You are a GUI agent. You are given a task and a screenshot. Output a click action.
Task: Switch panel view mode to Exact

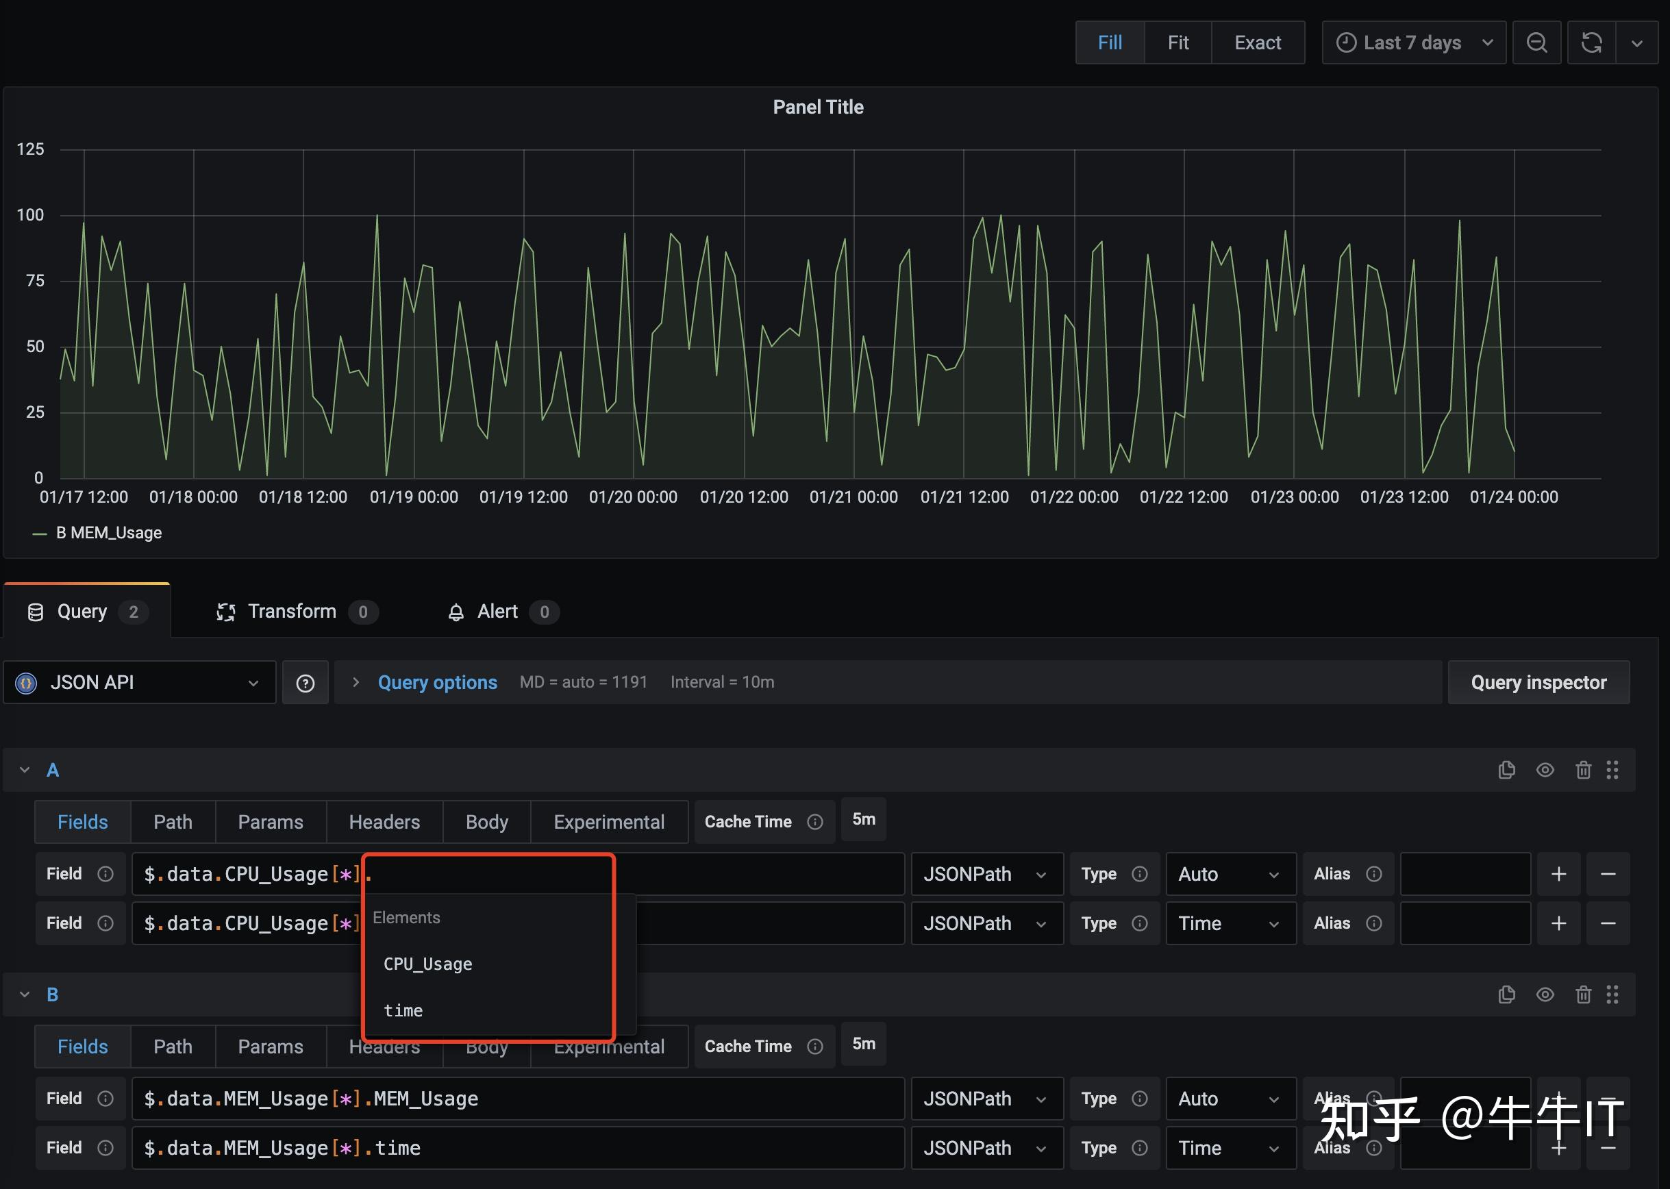pos(1258,42)
